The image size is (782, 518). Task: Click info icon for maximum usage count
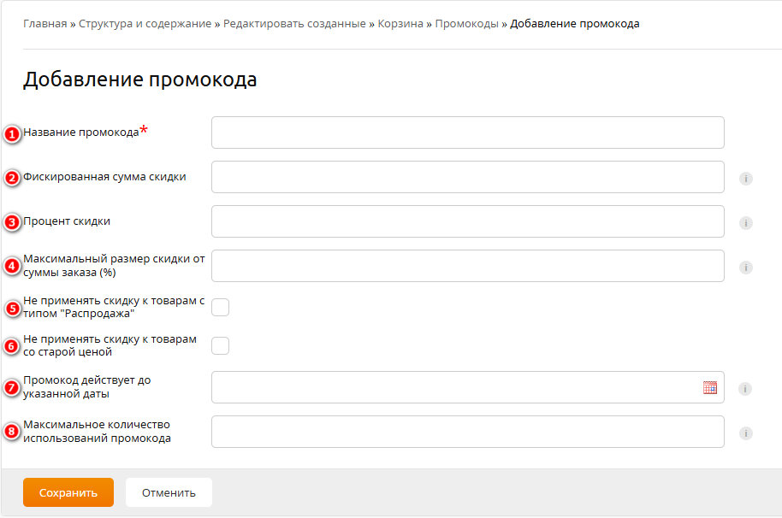[746, 433]
